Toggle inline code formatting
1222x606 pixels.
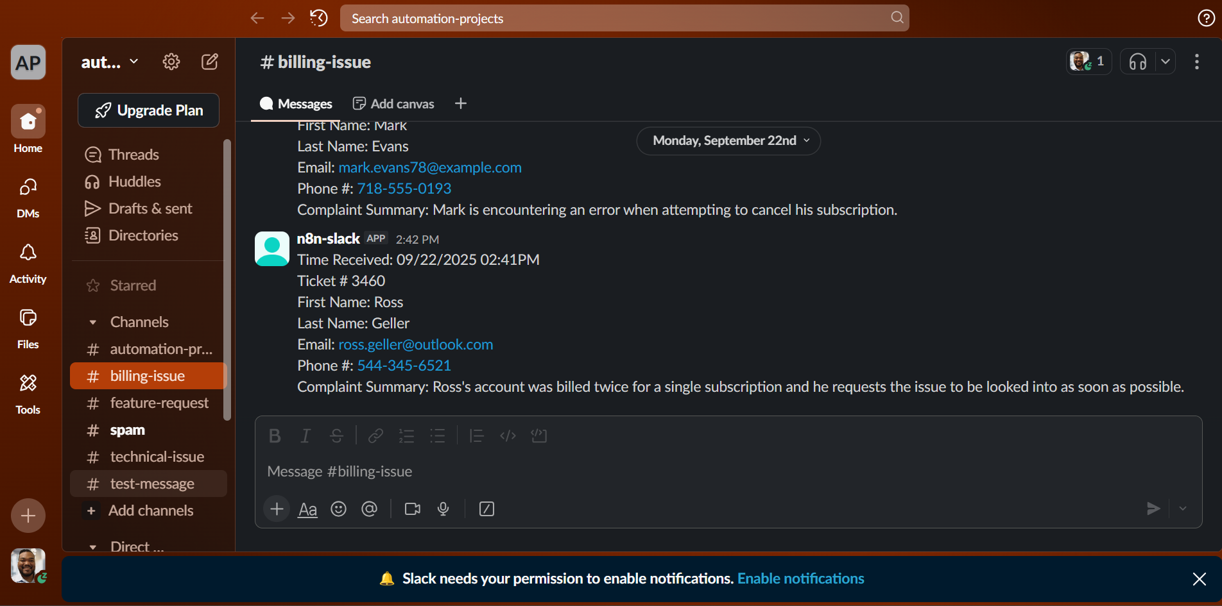tap(508, 436)
